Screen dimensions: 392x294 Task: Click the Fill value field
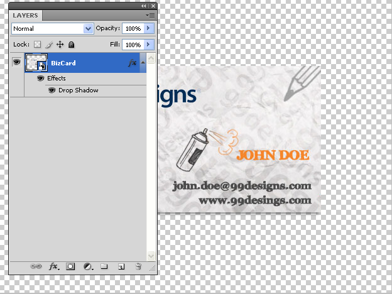coord(133,45)
